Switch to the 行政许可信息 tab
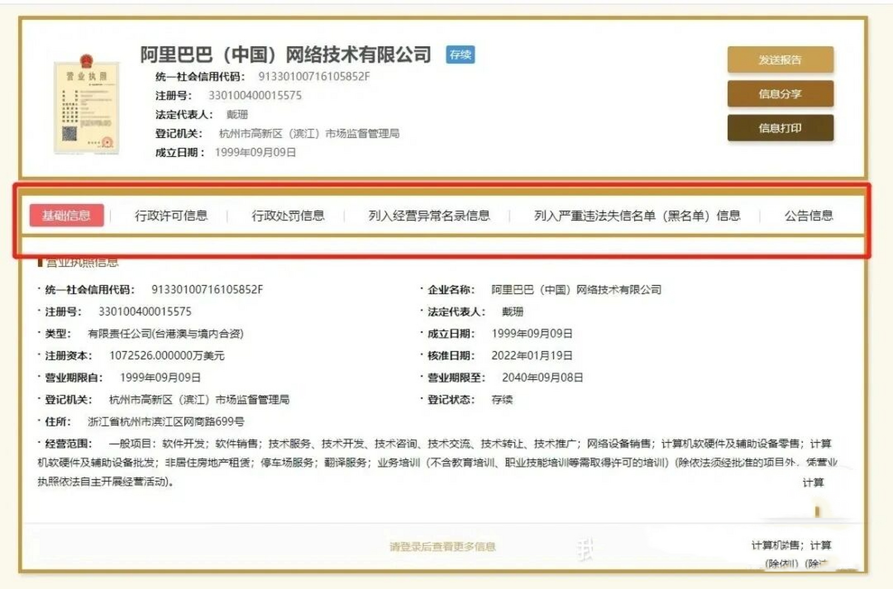Viewport: 893px width, 589px height. (171, 215)
